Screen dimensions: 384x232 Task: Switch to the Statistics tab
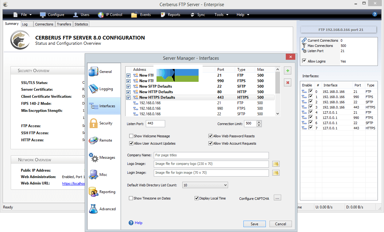(x=81, y=24)
